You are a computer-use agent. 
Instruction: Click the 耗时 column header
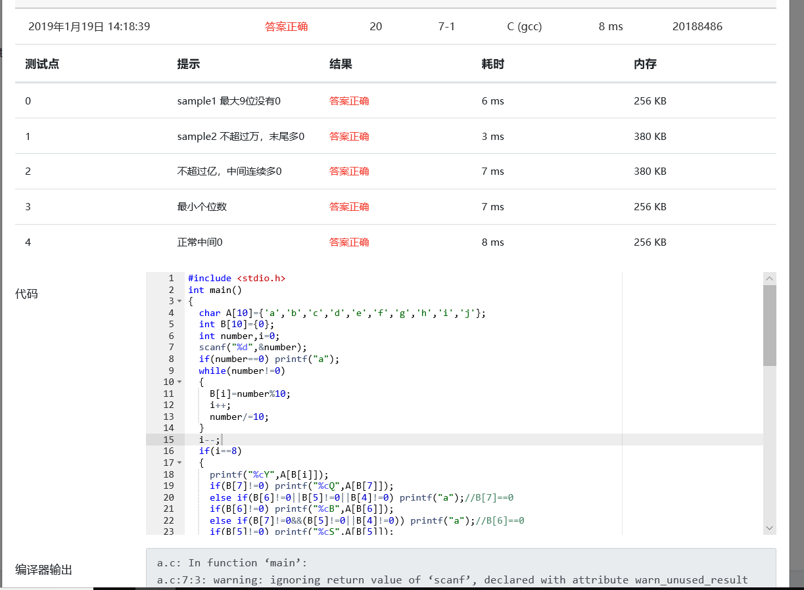coord(493,64)
